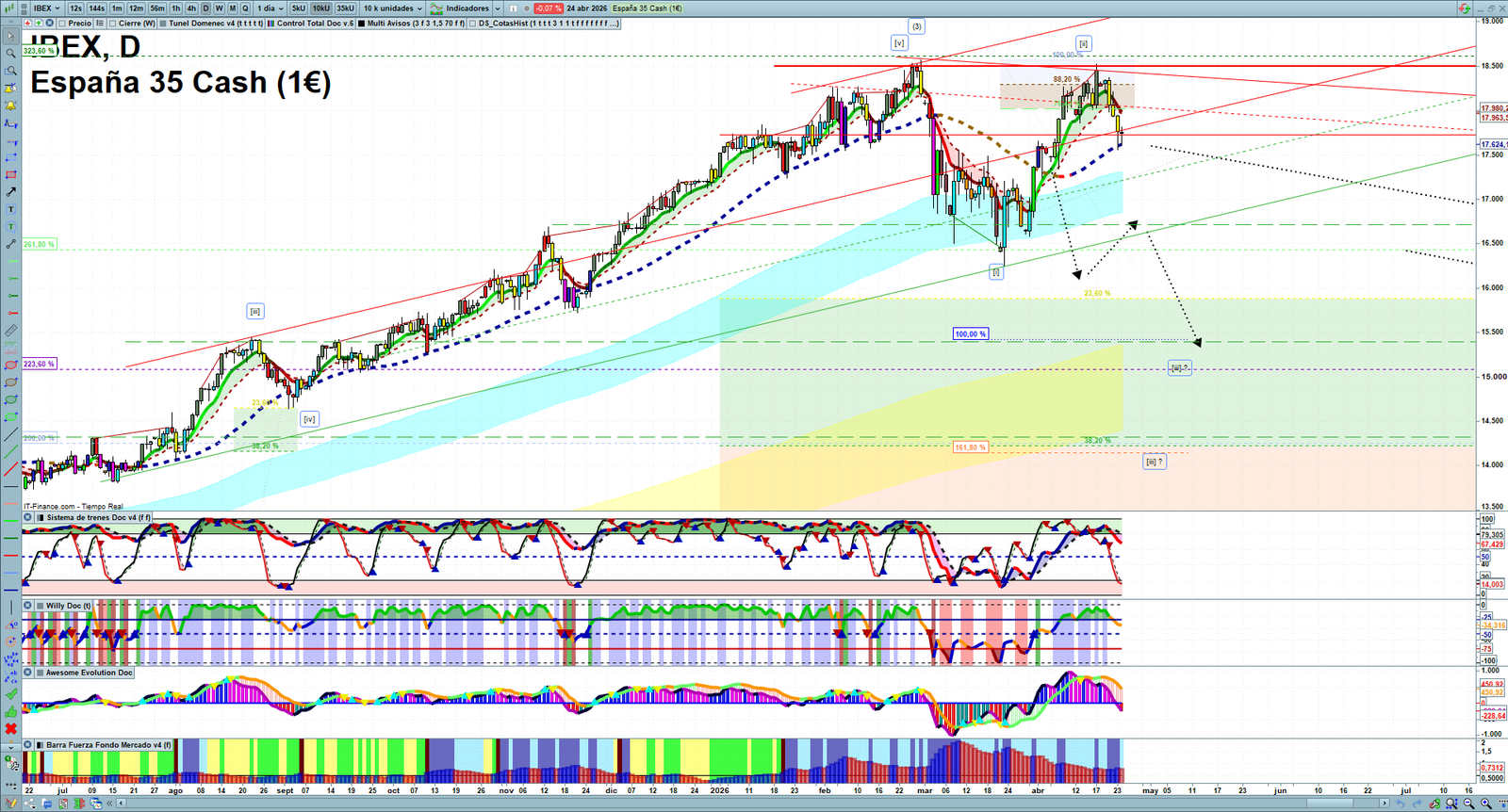Switch to the 144s timeframe
Viewport: 1508px width, 812px height.
[96, 8]
